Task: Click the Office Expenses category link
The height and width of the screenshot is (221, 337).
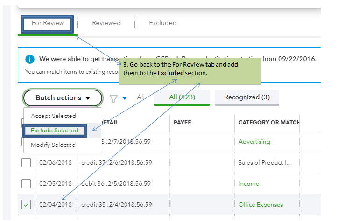Action: coord(260,205)
